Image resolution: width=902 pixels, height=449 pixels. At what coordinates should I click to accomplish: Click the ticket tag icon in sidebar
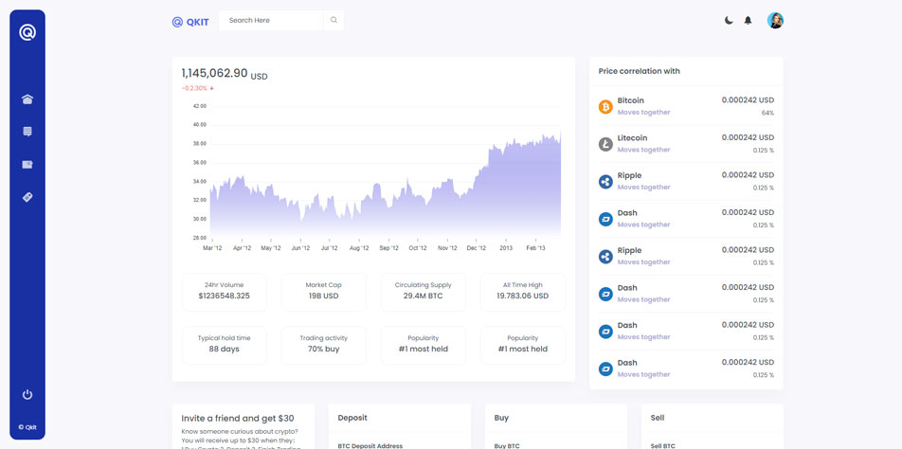(27, 197)
